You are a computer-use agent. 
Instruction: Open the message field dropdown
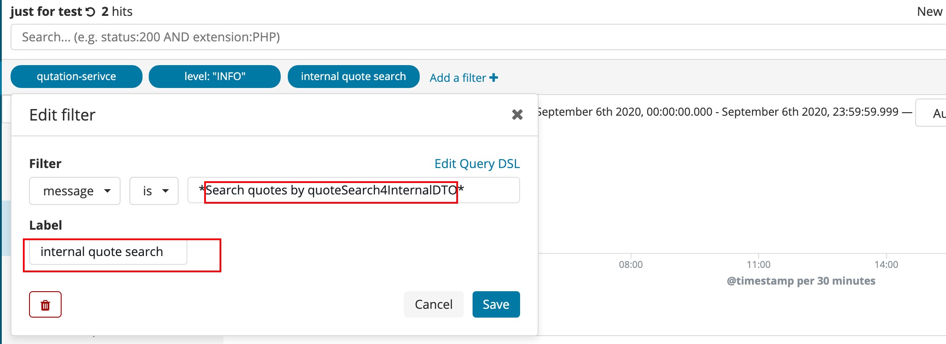click(x=75, y=191)
